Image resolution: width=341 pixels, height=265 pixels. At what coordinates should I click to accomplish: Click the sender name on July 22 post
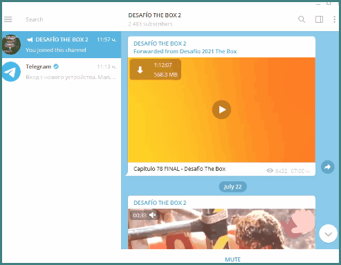tap(160, 203)
